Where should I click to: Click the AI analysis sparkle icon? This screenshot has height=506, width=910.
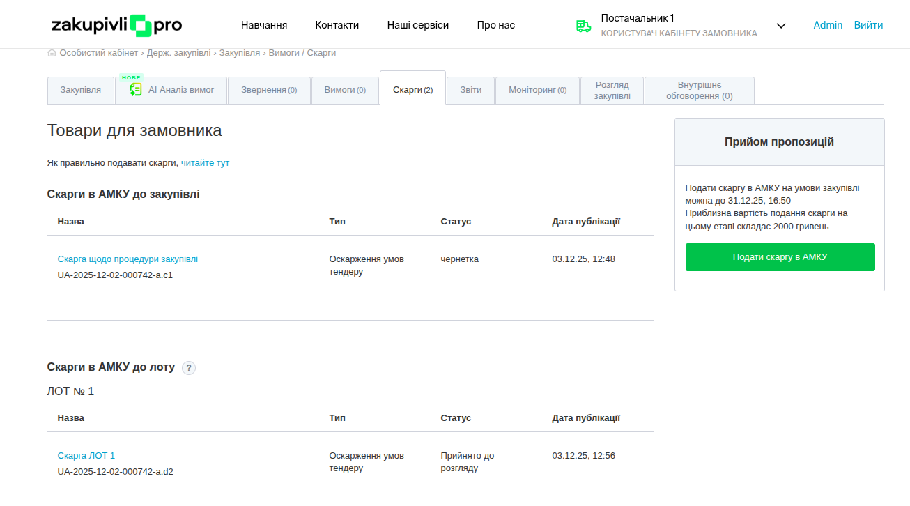click(x=136, y=90)
